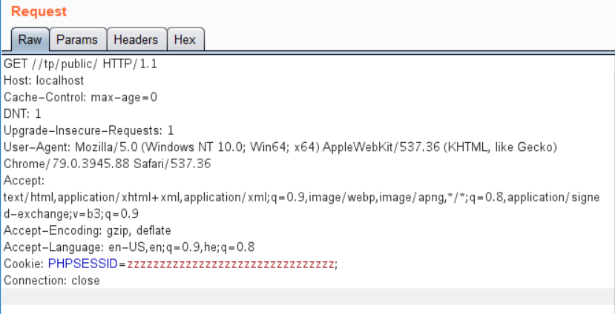The width and height of the screenshot is (615, 314).
Task: Click the Accept: header name line
Action: click(x=24, y=180)
